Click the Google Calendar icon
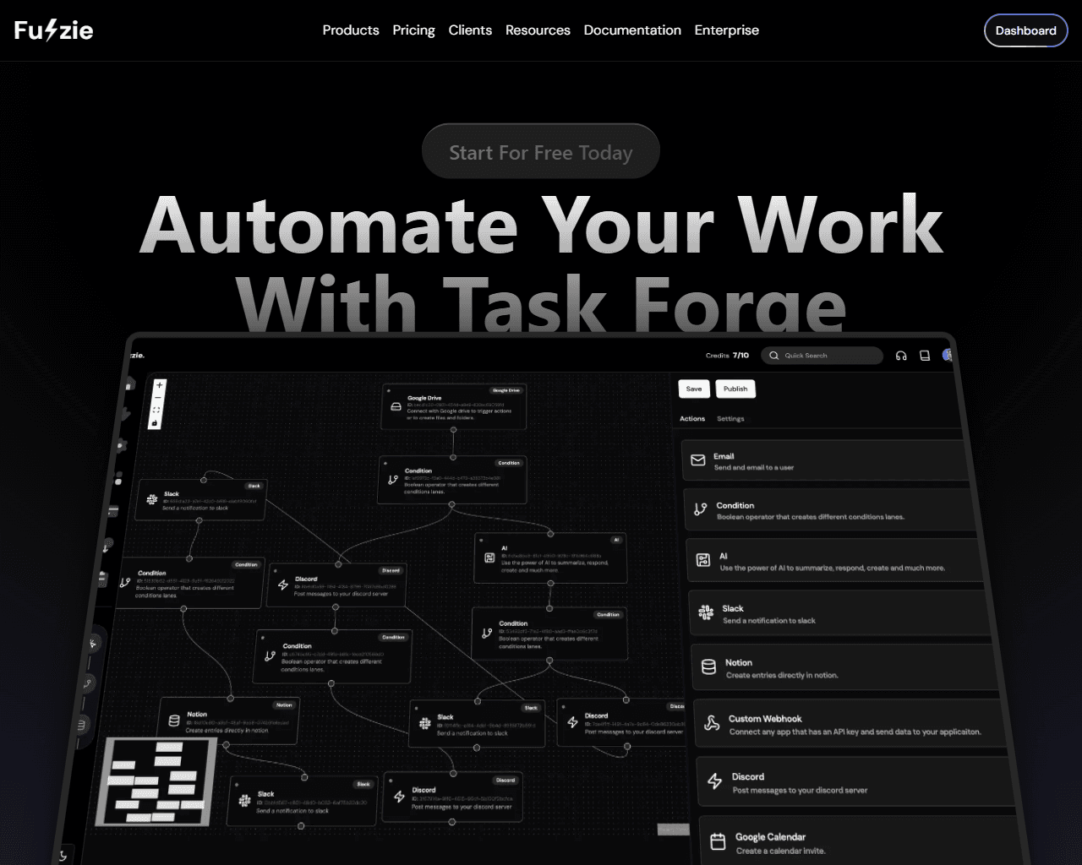Viewport: 1082px width, 865px height. click(718, 841)
